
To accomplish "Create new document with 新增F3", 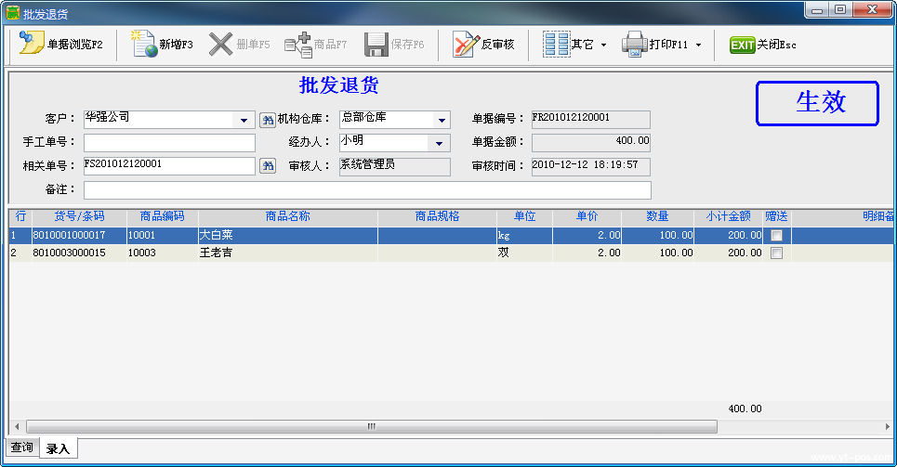I will click(x=163, y=44).
